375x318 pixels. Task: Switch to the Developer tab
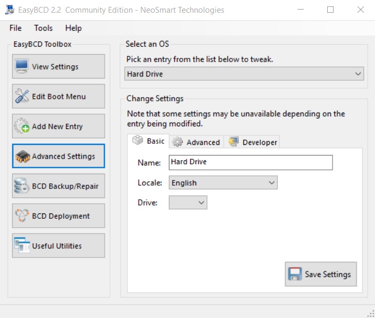coord(252,142)
